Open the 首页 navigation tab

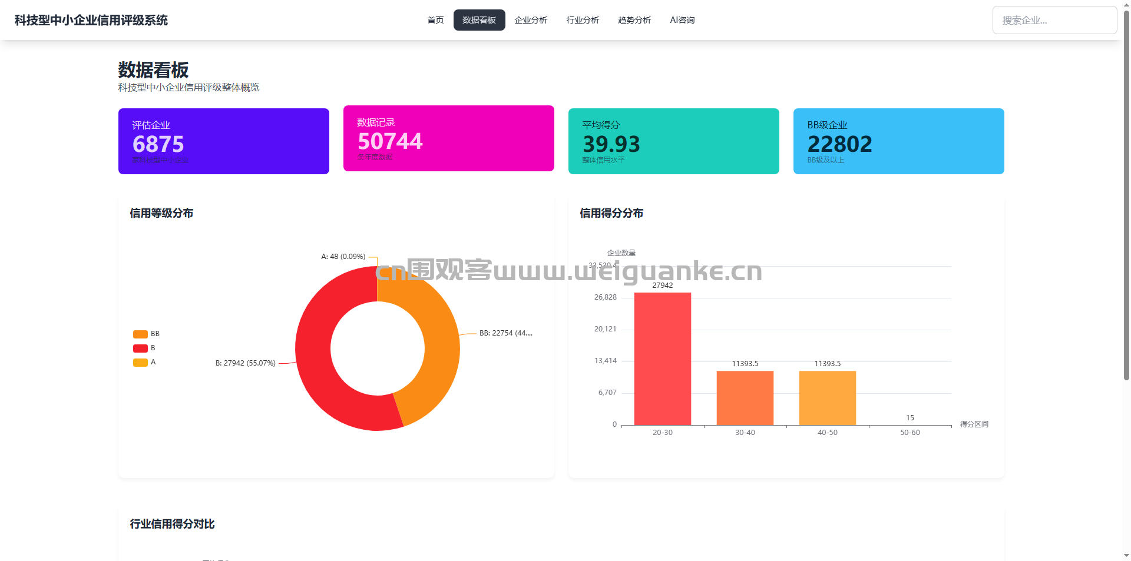click(x=435, y=20)
